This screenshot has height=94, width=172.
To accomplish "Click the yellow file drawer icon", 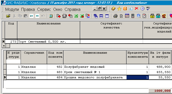I will [152, 16].
